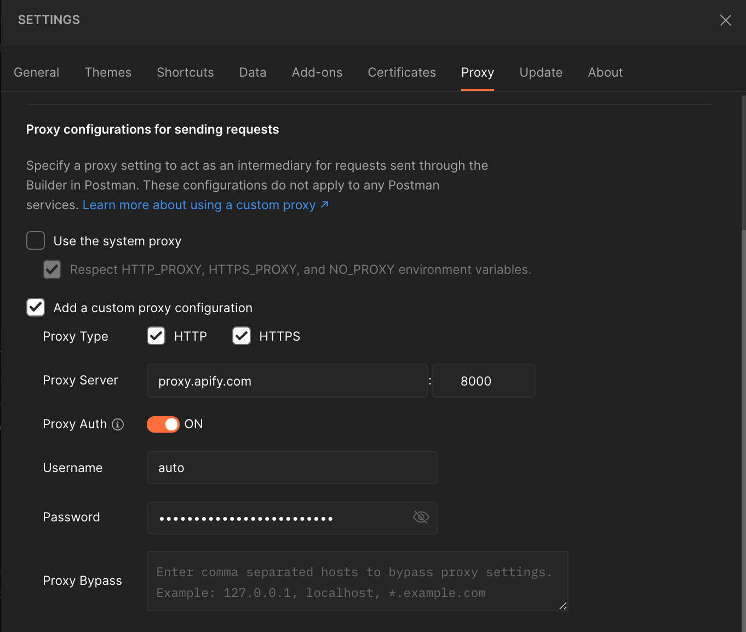746x632 pixels.
Task: Close the Settings dialog
Action: [x=725, y=20]
